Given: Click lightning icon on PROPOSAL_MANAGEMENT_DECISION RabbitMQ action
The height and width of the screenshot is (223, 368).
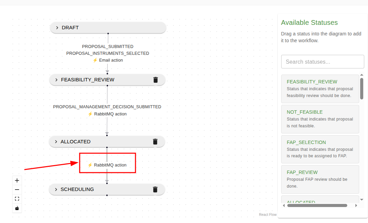Looking at the screenshot, I should [91, 114].
